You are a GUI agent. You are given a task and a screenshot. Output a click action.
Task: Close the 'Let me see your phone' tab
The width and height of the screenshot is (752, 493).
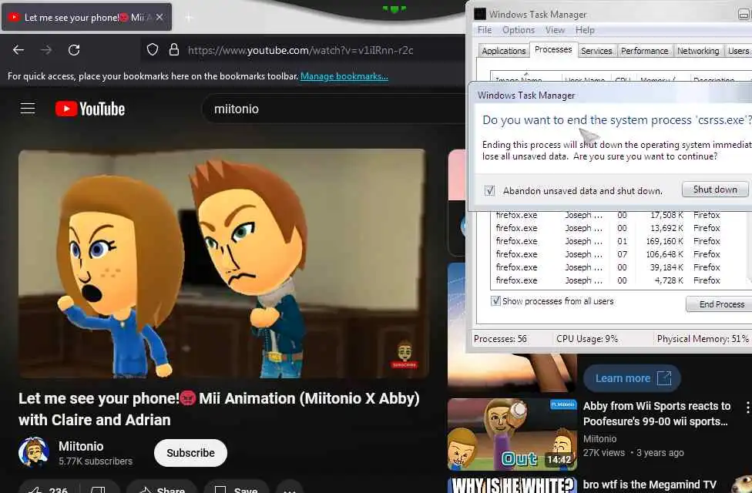[159, 17]
